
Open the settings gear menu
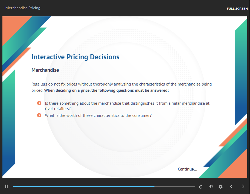(221, 186)
